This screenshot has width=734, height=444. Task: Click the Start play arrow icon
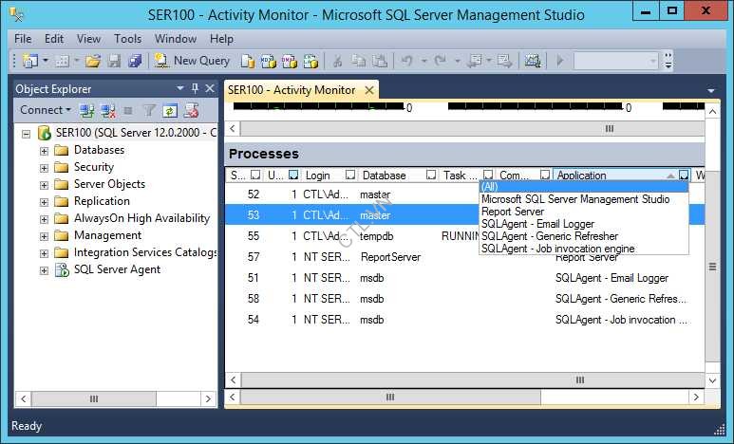point(560,61)
